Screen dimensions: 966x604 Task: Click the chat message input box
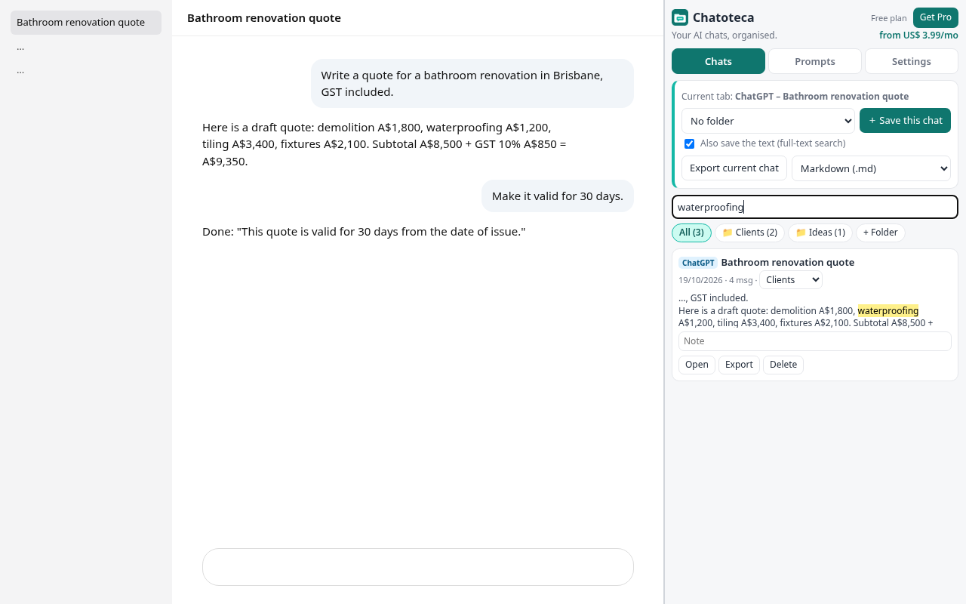click(418, 567)
